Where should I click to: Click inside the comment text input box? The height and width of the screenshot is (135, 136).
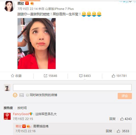(72, 87)
